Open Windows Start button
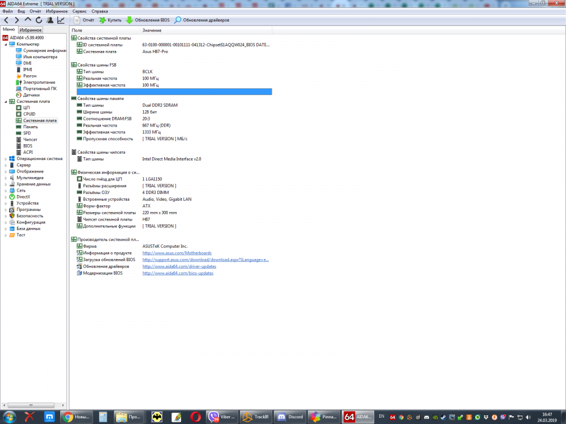 click(10, 417)
